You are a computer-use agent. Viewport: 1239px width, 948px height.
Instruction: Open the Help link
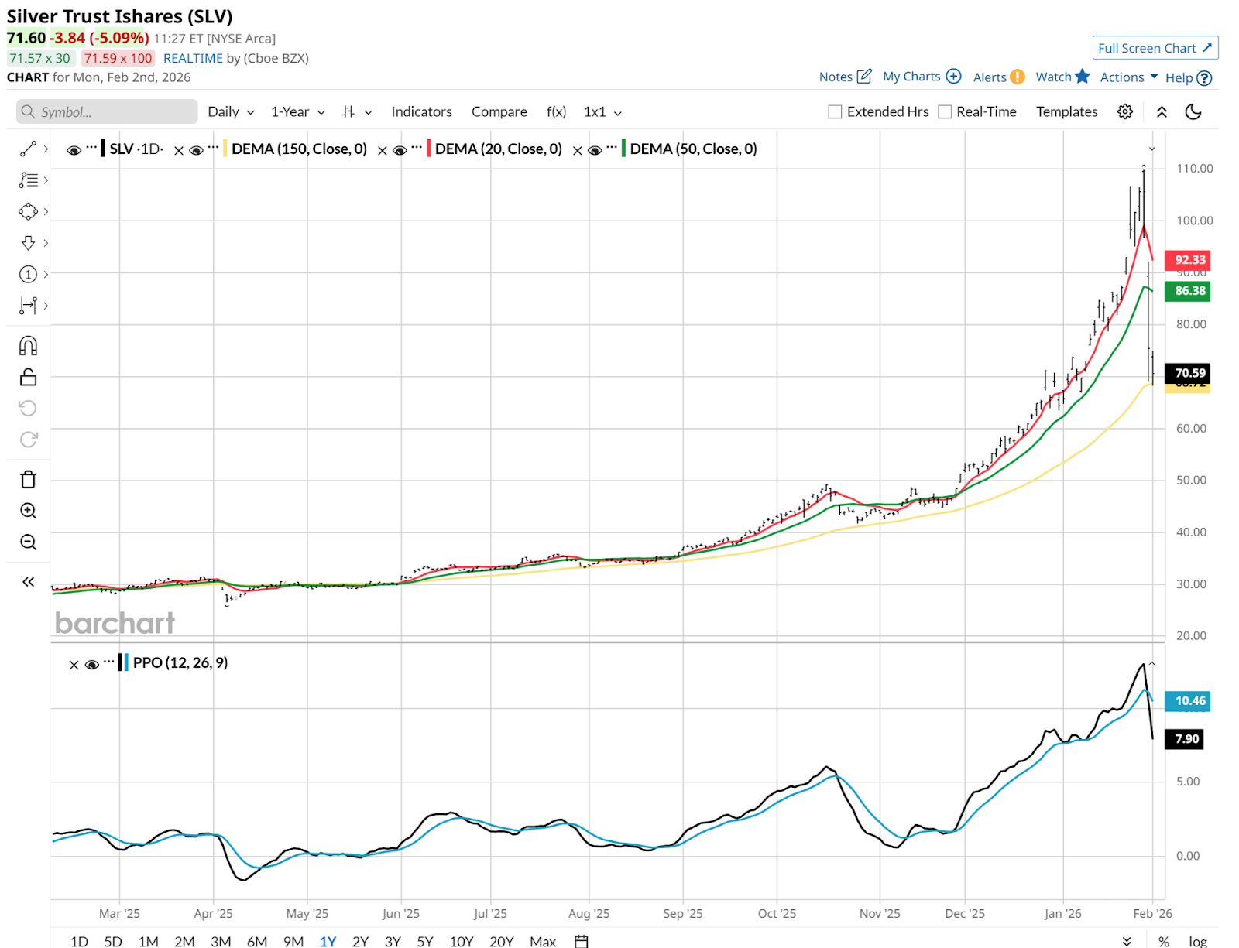[x=1189, y=77]
